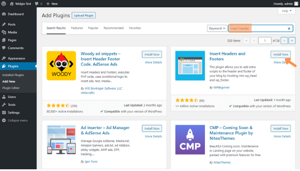This screenshot has width=300, height=171.
Task: Open the WordPress logo menu
Action: pyautogui.click(x=3, y=3)
